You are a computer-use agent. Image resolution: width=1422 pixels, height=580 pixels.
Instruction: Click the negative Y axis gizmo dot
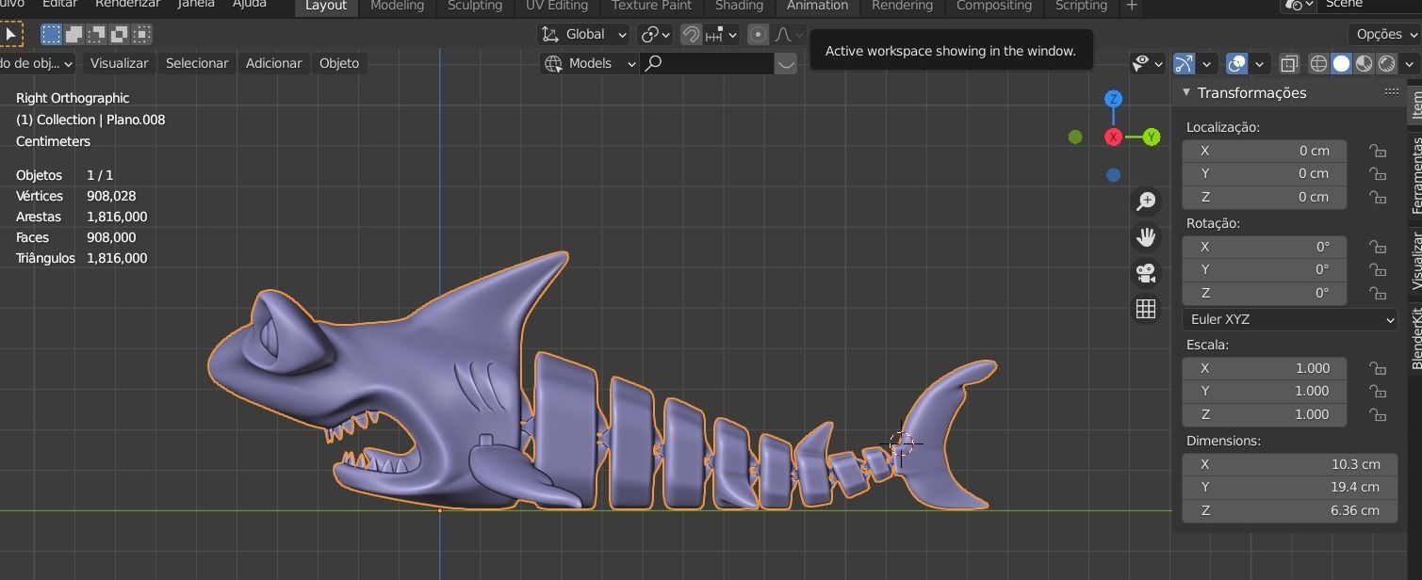pyautogui.click(x=1075, y=137)
